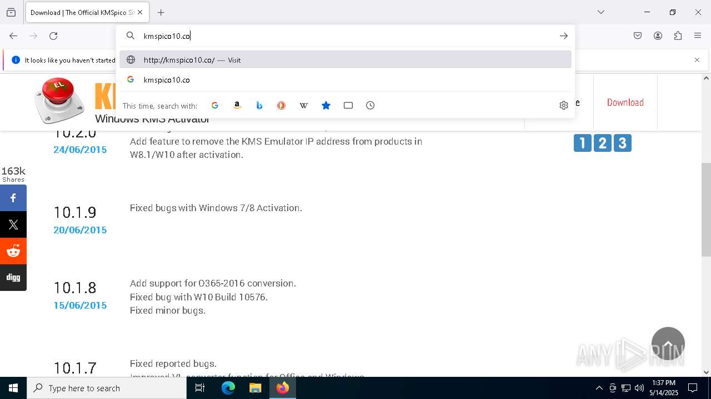Viewport: 711px width, 399px height.
Task: Open search settings gear
Action: click(x=564, y=105)
